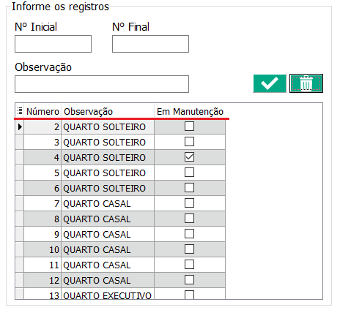Sort by the Número column header
340x310 pixels.
42,111
